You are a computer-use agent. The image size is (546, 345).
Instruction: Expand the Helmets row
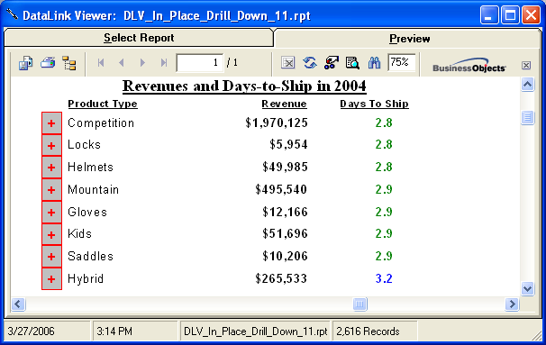(51, 168)
